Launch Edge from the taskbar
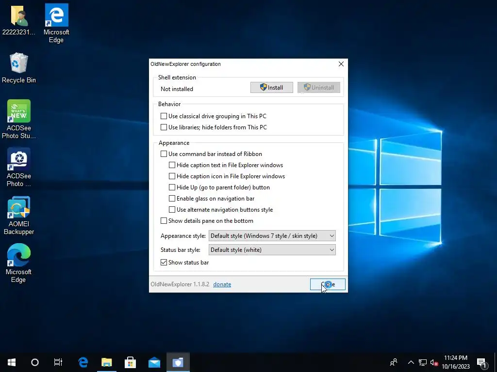 pyautogui.click(x=83, y=362)
